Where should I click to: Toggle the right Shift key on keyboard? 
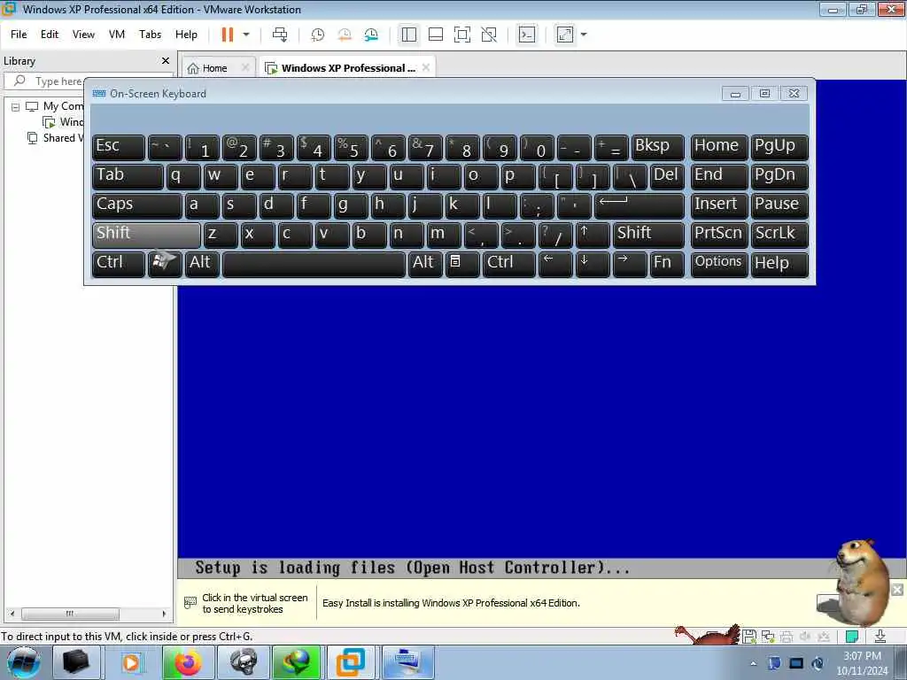(648, 235)
